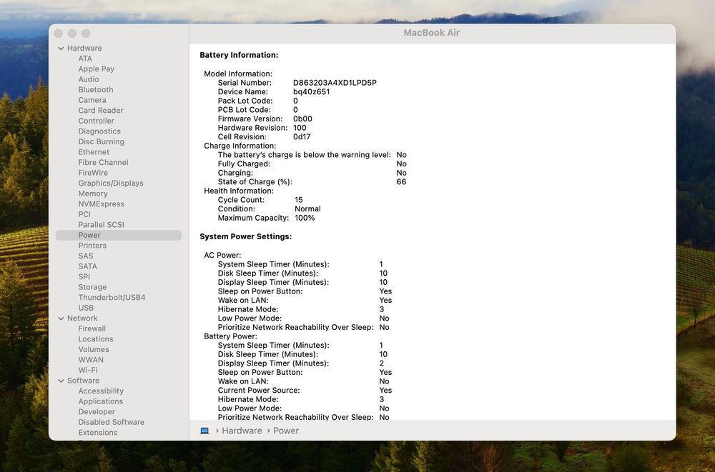
Task: Click Power in the bottom path bar
Action: click(x=286, y=431)
